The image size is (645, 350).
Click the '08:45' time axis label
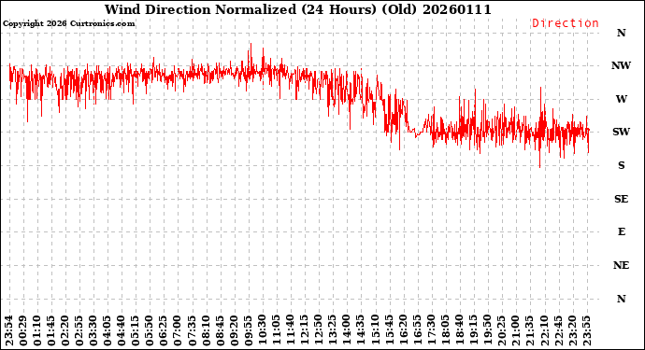point(220,330)
